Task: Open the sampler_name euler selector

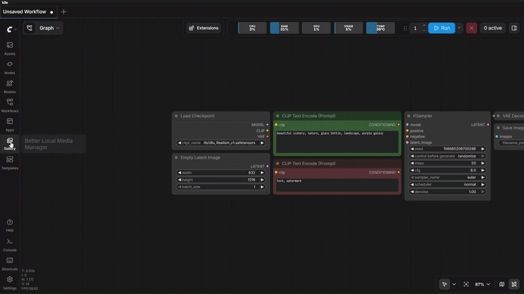Action: click(x=447, y=178)
